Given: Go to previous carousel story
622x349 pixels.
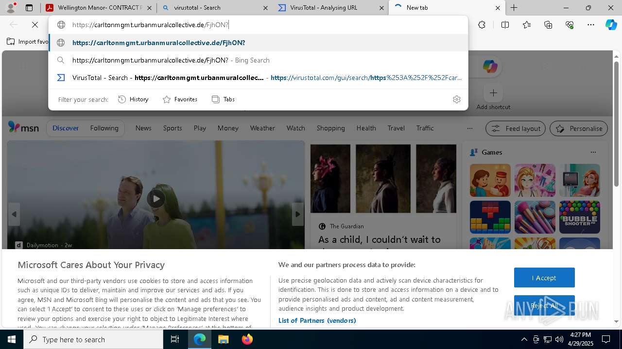Looking at the screenshot, I should [14, 214].
